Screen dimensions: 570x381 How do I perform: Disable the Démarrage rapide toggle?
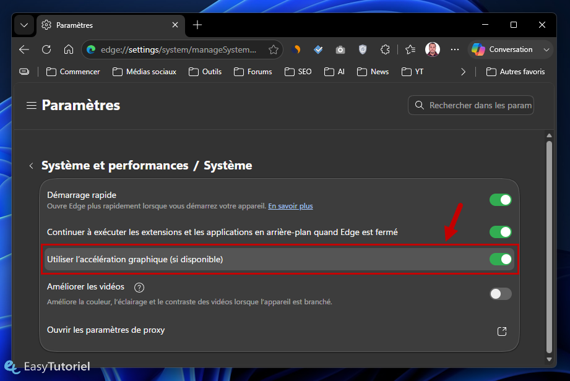pos(500,200)
